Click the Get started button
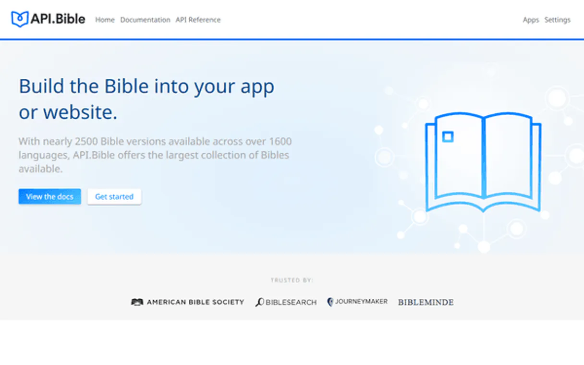This screenshot has width=584, height=365. pos(114,196)
